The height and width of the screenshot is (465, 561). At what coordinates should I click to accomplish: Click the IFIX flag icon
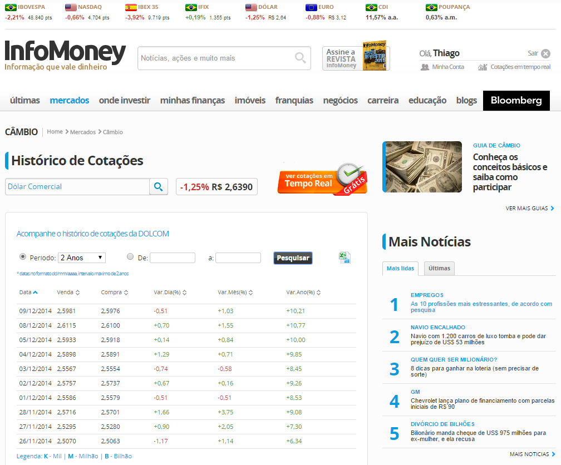point(191,7)
